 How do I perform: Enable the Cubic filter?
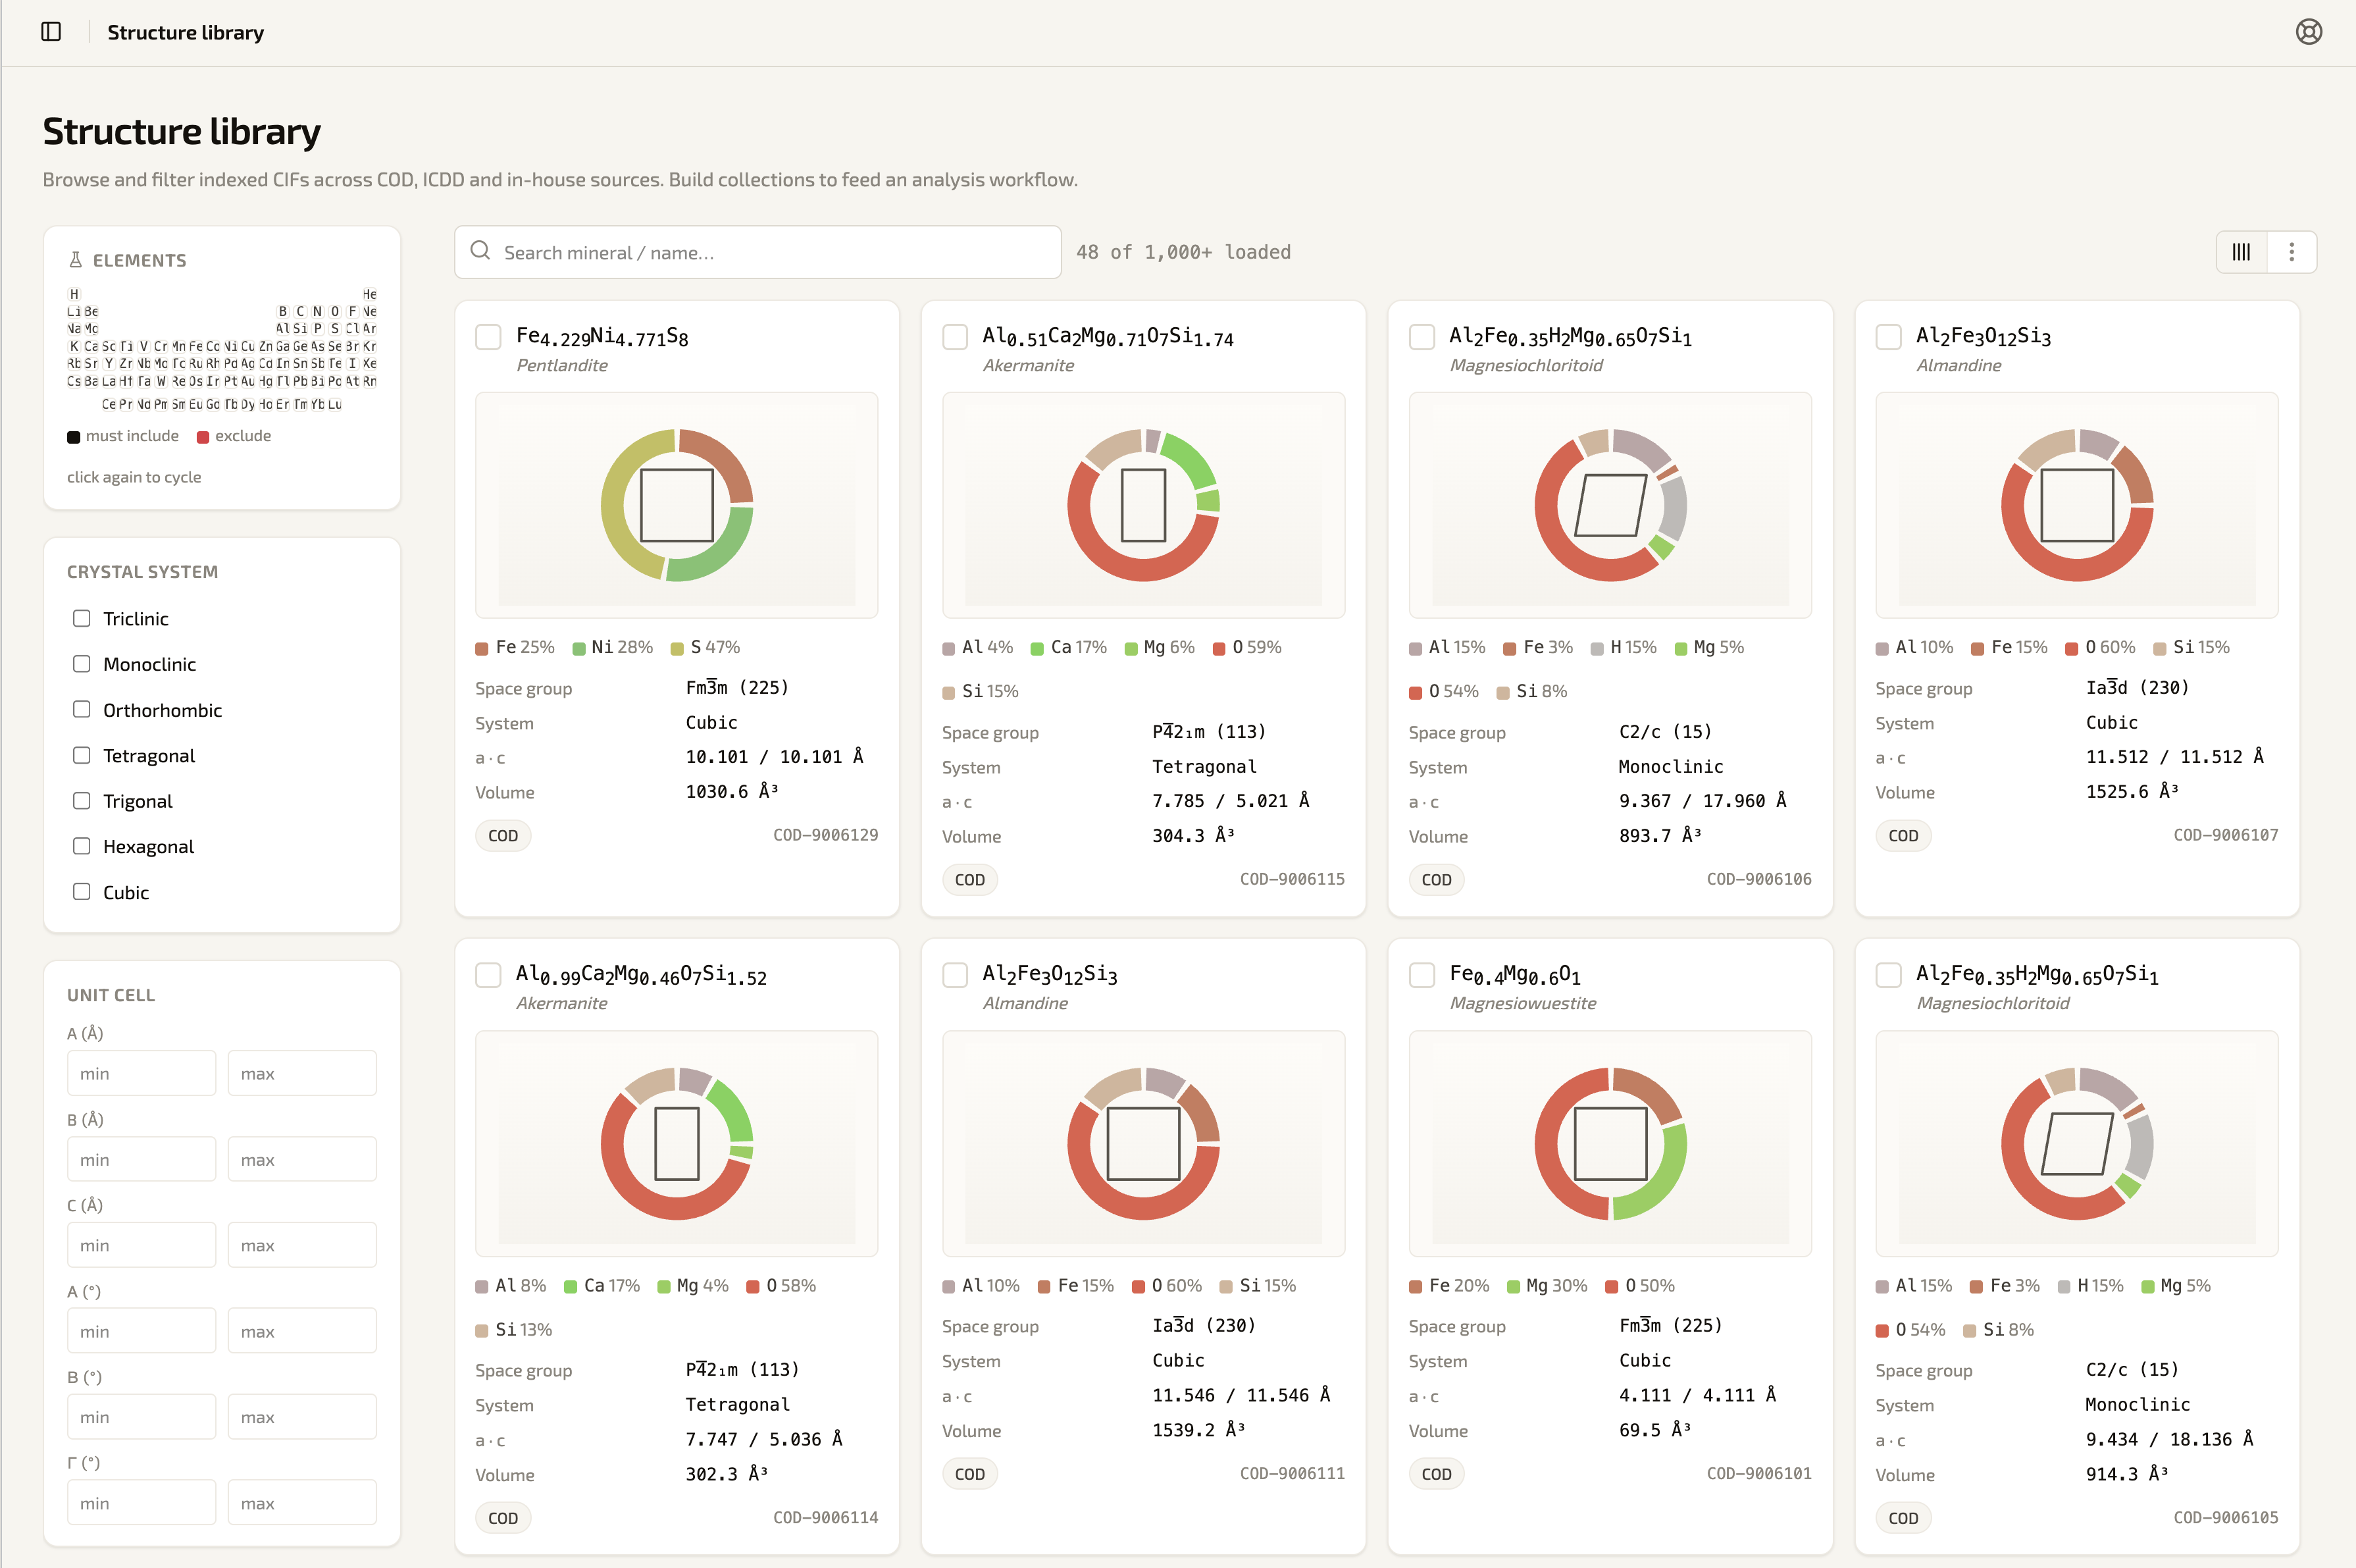[82, 891]
